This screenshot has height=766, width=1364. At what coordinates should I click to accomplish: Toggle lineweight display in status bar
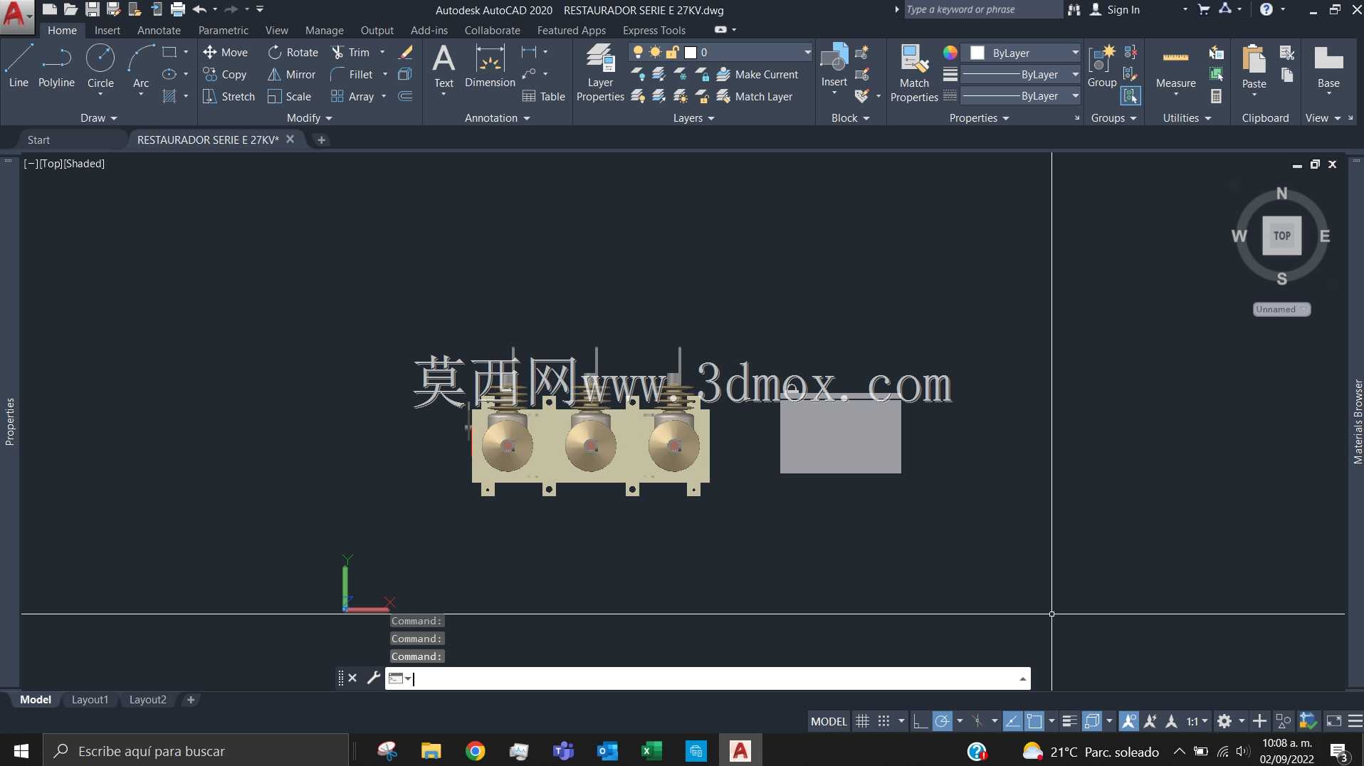tap(1069, 721)
